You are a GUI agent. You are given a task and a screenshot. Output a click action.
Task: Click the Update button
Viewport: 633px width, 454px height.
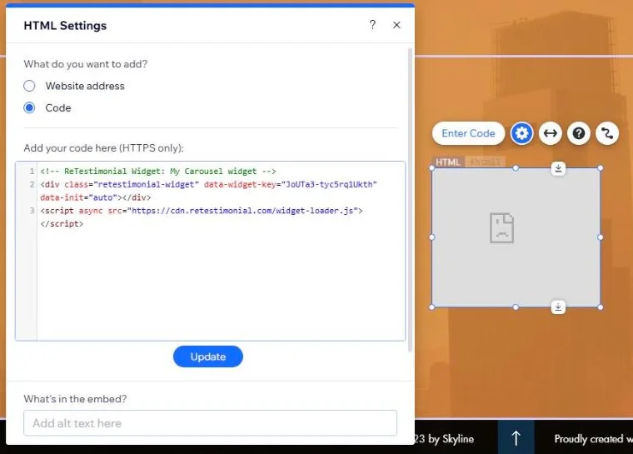[x=208, y=357]
